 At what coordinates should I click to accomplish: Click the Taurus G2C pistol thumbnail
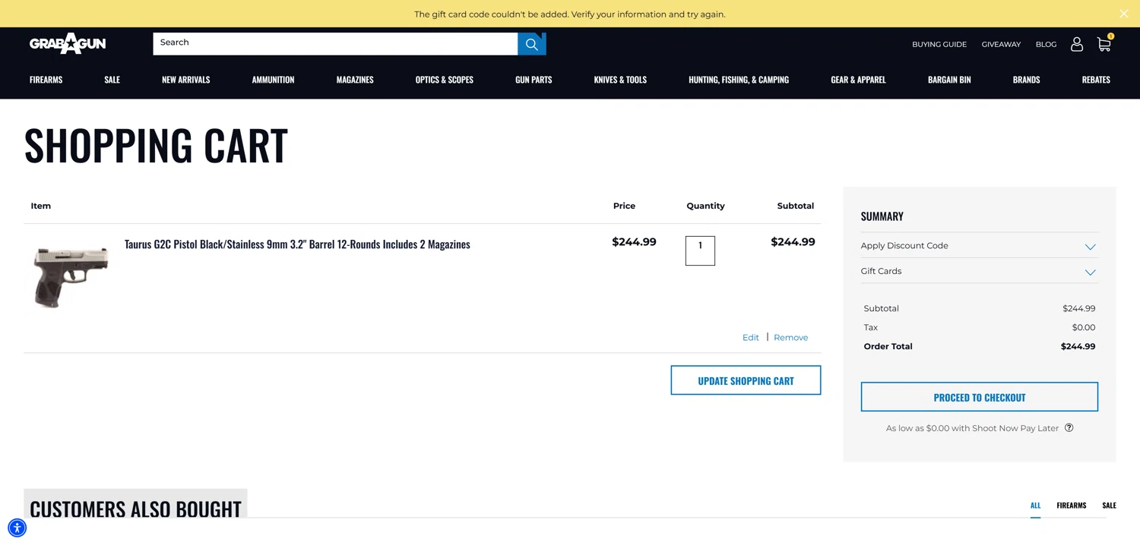(70, 276)
